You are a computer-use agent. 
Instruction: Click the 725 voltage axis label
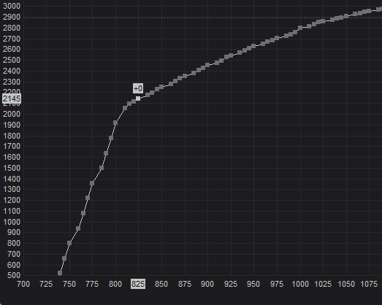(46, 284)
